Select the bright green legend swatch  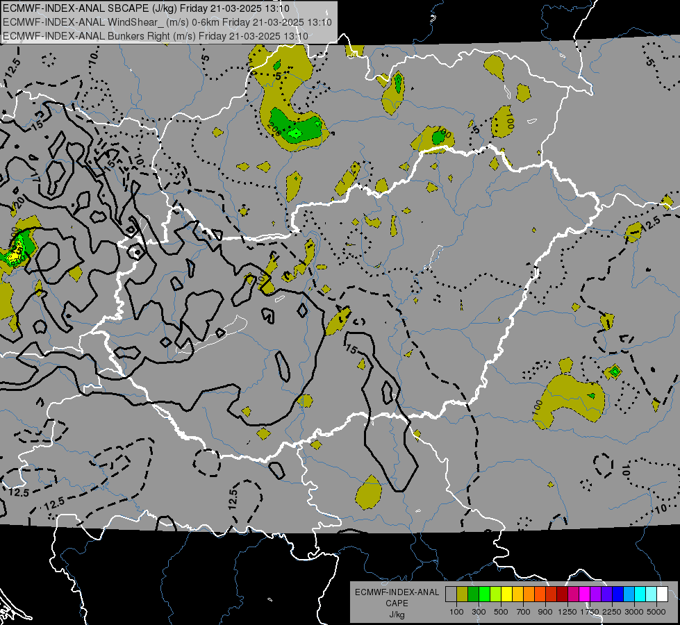(484, 594)
